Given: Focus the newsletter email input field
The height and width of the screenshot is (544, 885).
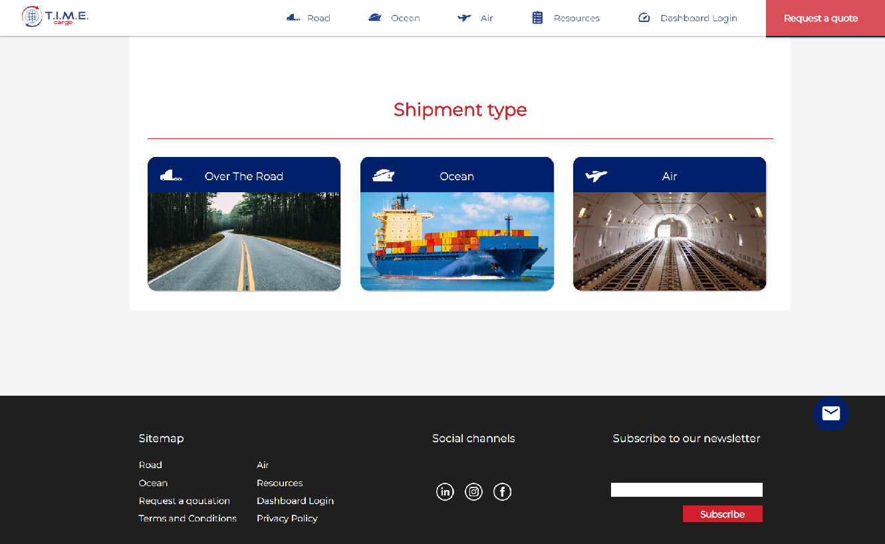Looking at the screenshot, I should click(686, 490).
